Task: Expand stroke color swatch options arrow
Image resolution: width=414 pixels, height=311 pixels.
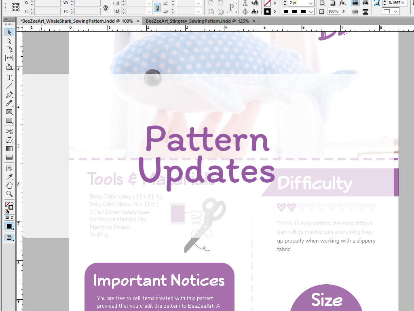Action: click(x=275, y=12)
